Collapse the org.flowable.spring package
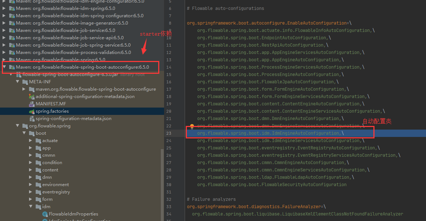This screenshot has height=221, width=426. point(17,125)
